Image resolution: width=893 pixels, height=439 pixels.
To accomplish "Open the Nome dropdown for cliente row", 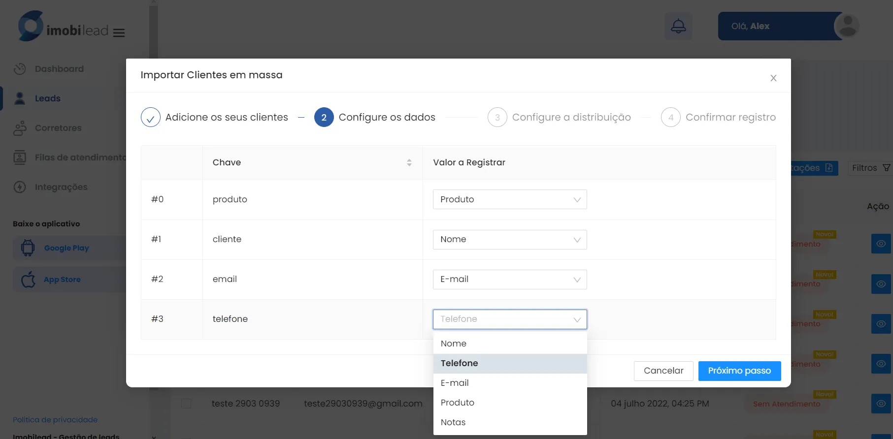I will tap(510, 240).
